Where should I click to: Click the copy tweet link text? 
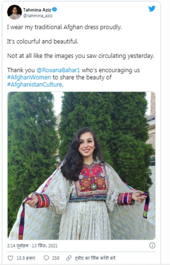(x=95, y=258)
